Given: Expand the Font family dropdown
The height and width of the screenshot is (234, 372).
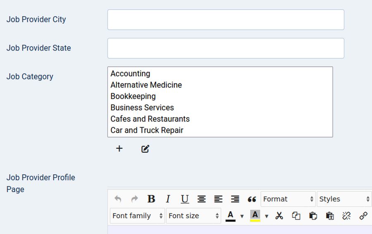Looking at the screenshot, I should coord(137,216).
